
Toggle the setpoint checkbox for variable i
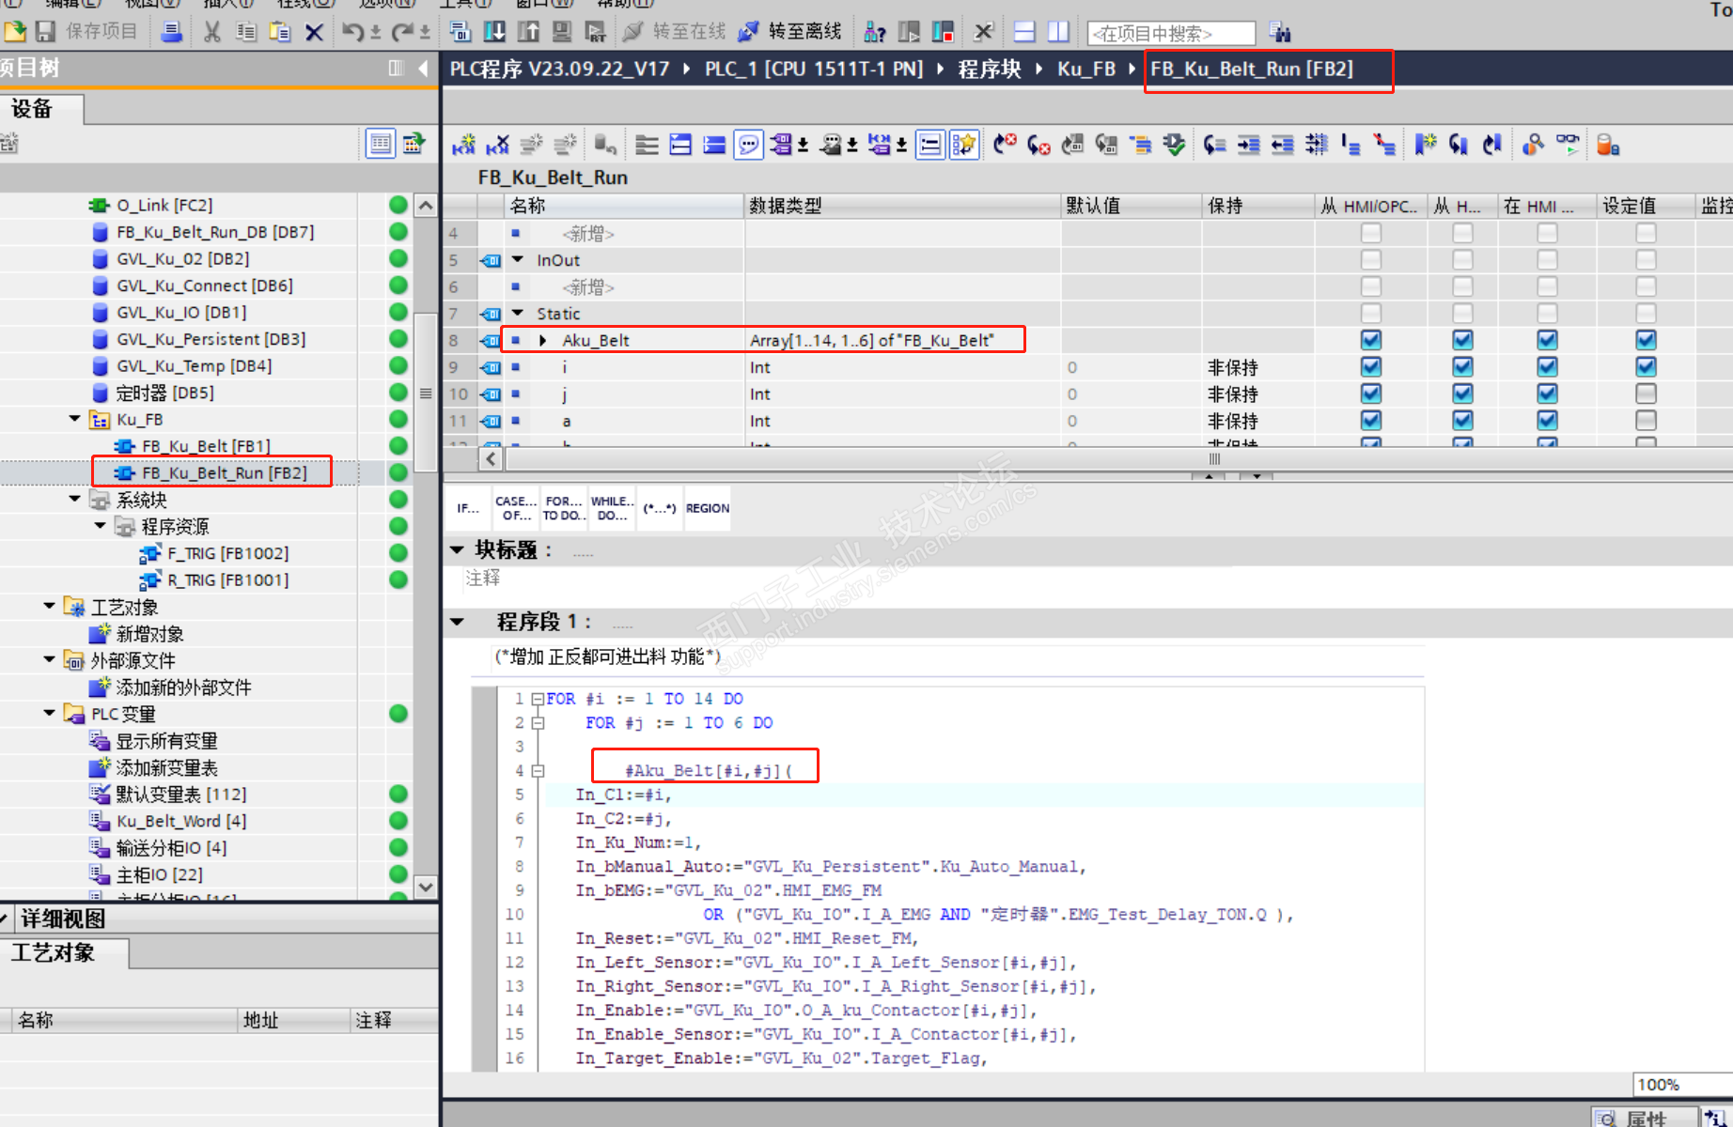pos(1646,367)
